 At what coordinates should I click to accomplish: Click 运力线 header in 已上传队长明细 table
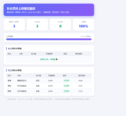coord(39,76)
